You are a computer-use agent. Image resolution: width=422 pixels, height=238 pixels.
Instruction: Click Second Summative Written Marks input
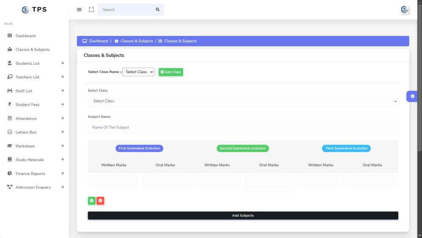pyautogui.click(x=217, y=181)
